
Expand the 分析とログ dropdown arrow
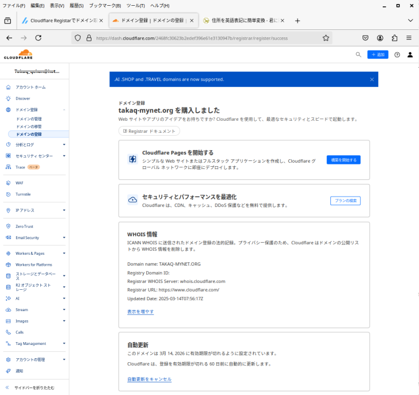[x=64, y=145]
